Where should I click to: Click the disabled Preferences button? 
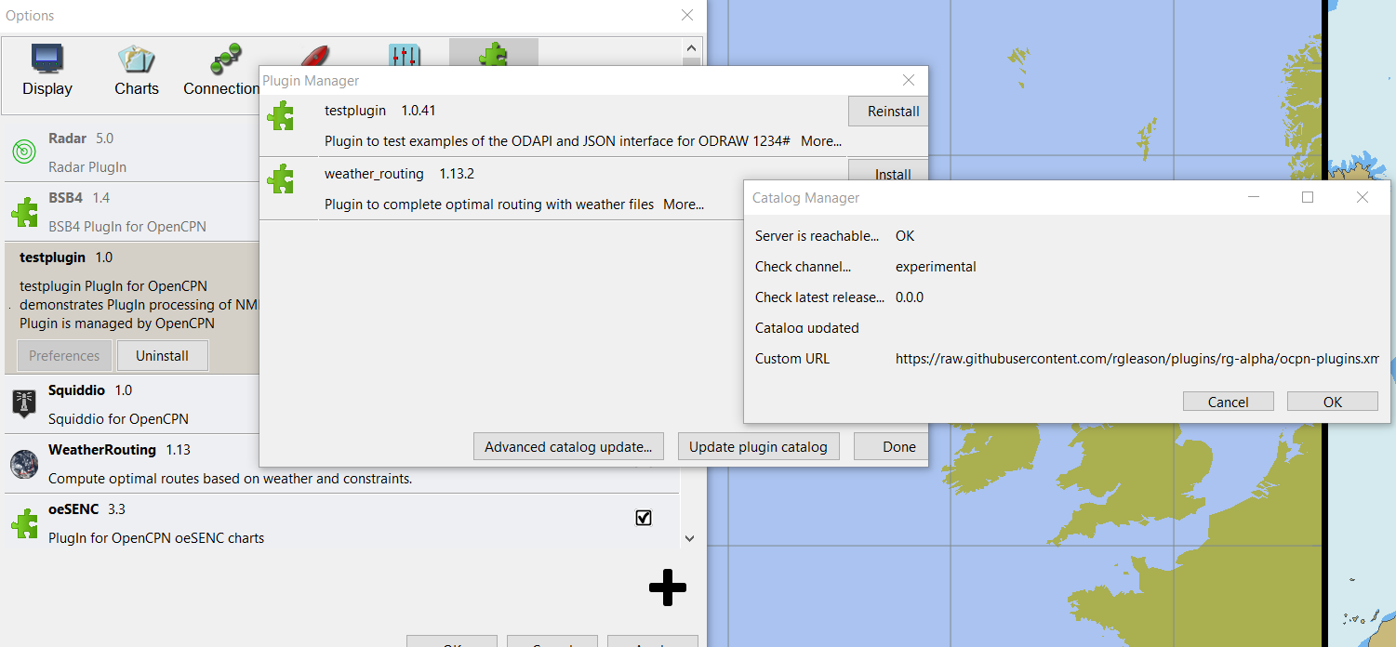(x=64, y=356)
